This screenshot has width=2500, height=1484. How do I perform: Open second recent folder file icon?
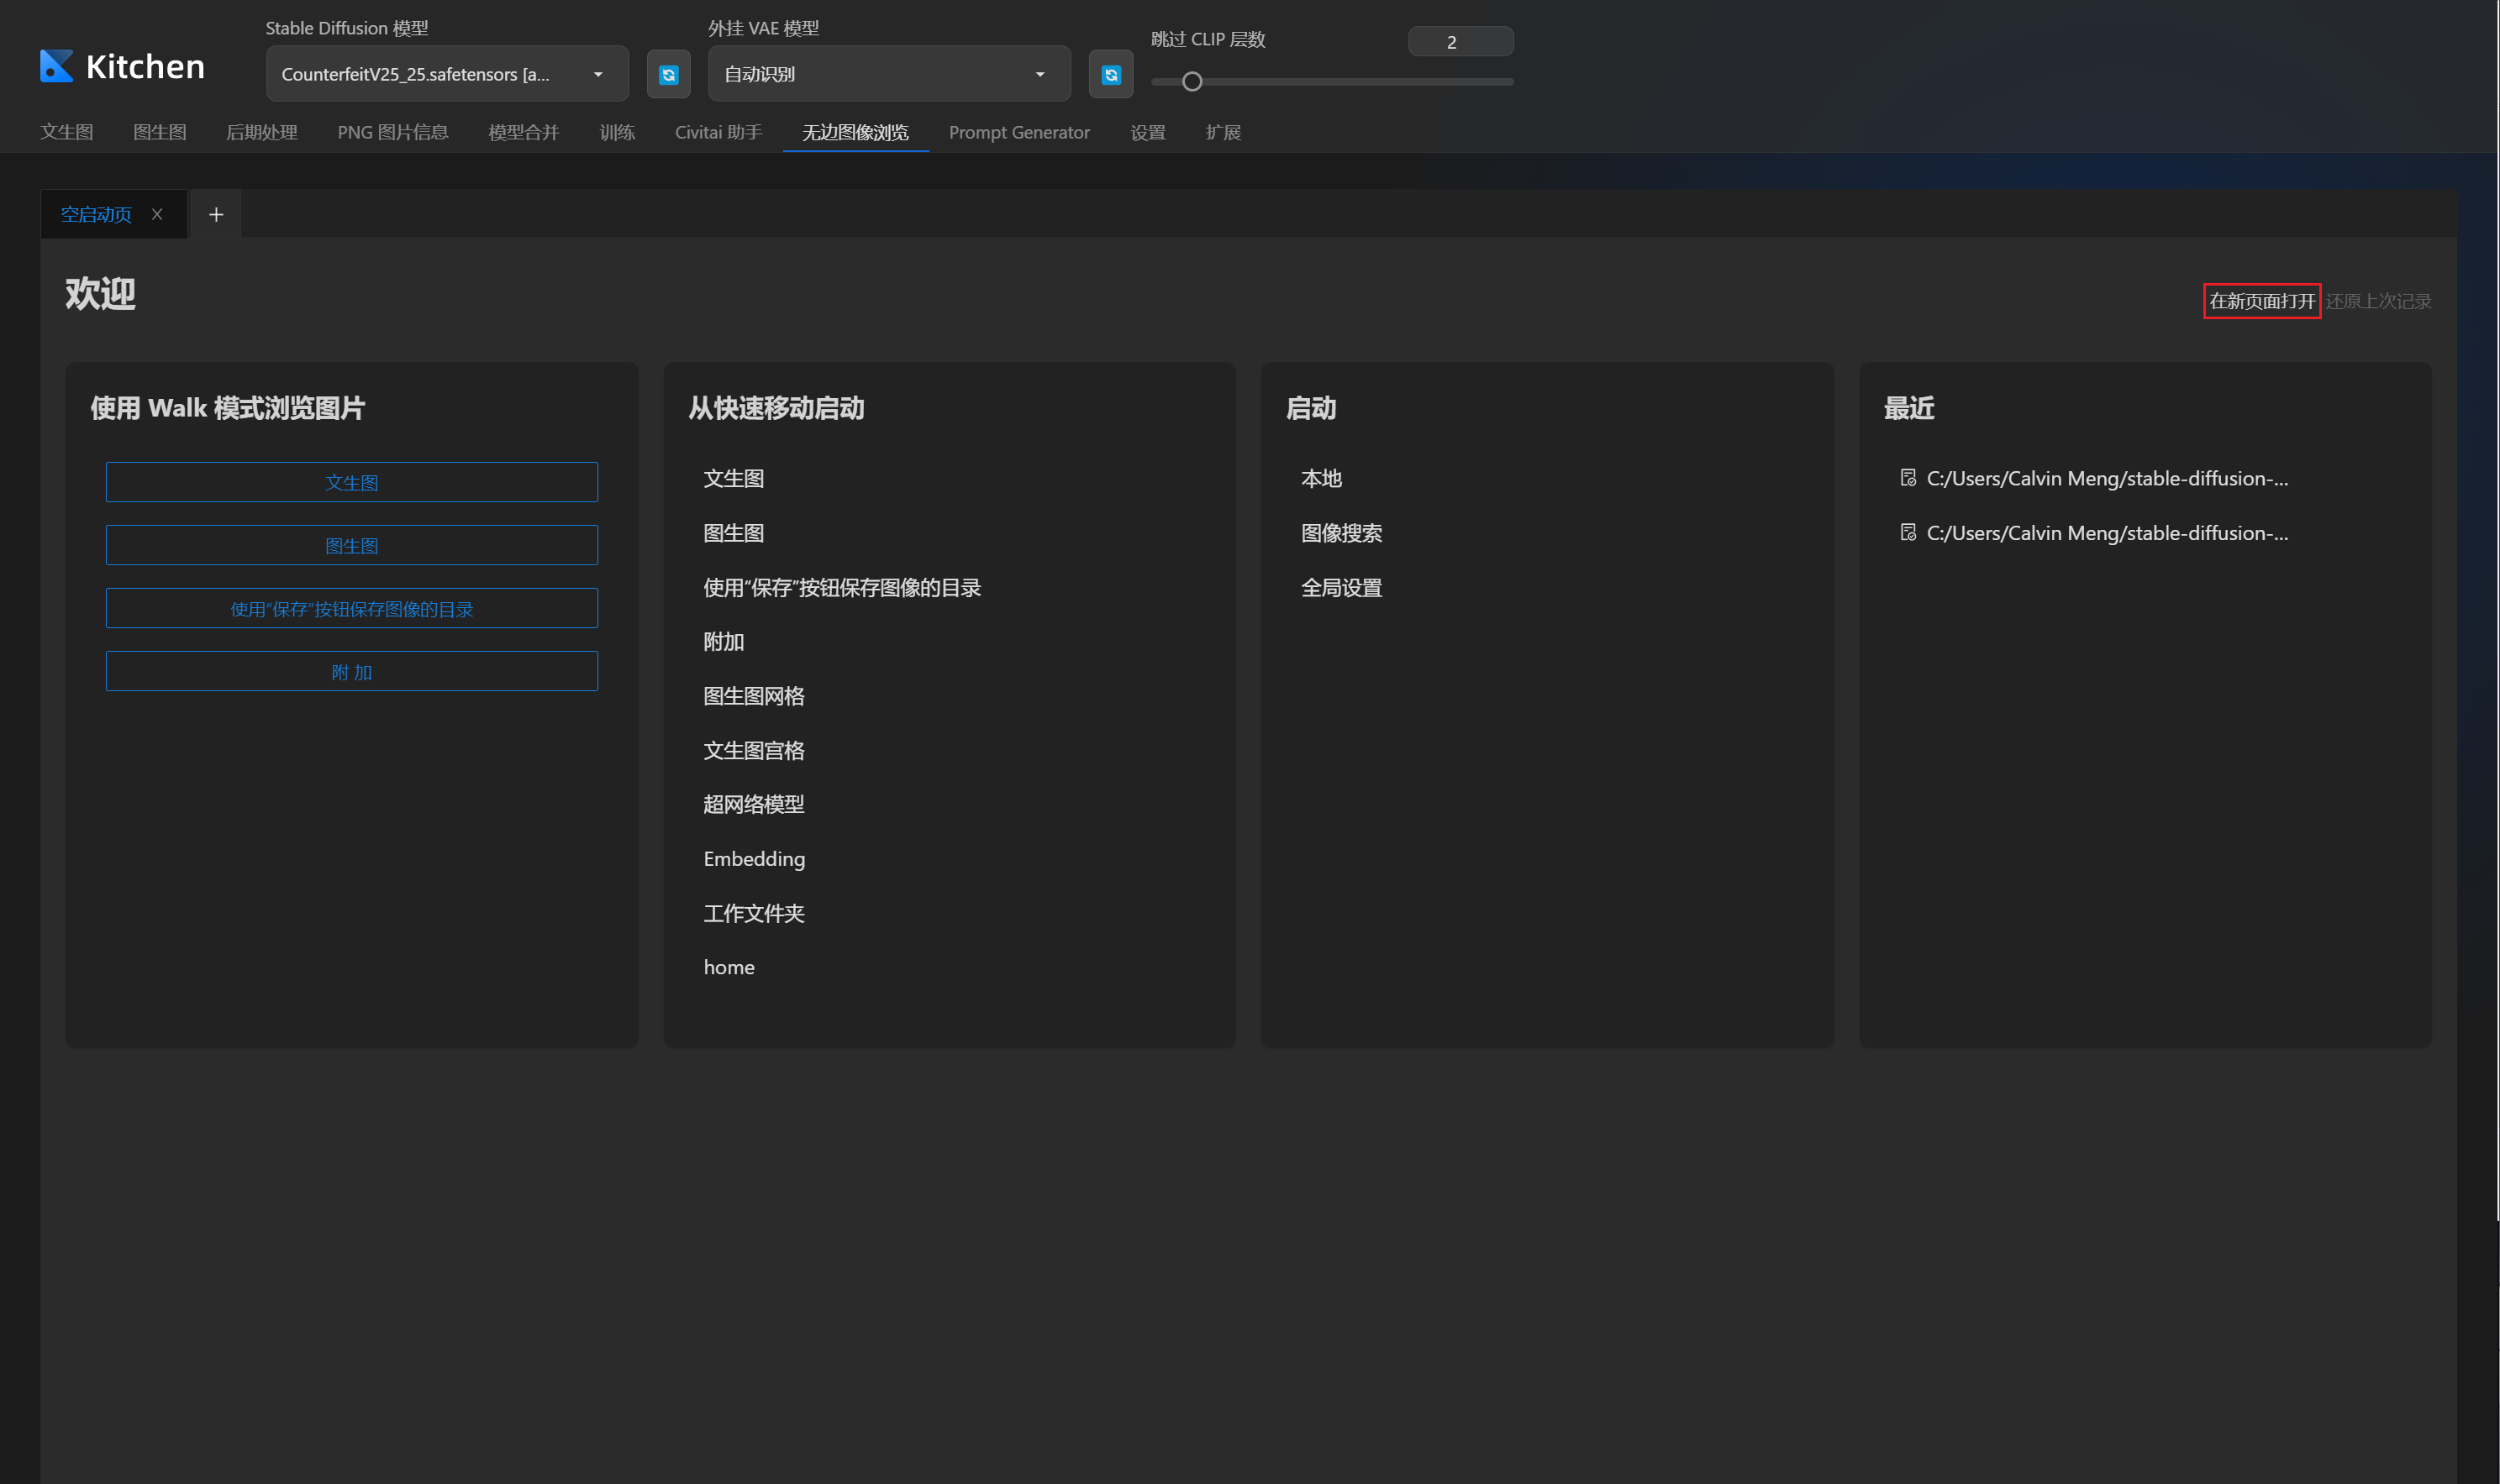tap(1908, 532)
